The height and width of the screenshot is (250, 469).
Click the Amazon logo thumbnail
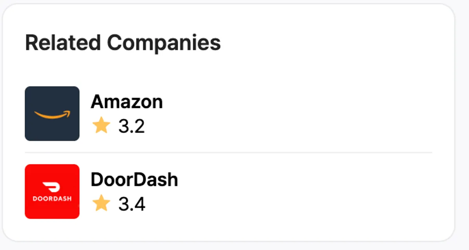(x=52, y=113)
